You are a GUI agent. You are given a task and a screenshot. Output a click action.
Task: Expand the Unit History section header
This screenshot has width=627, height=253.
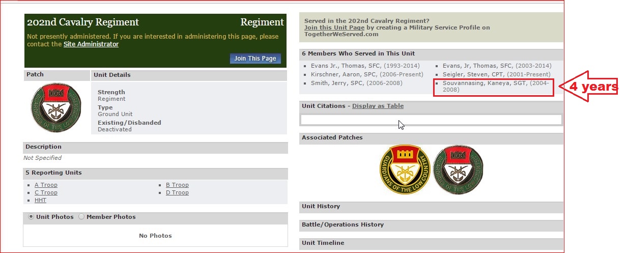click(321, 207)
